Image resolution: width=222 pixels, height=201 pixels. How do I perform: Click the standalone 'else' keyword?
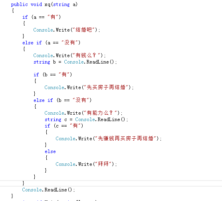(50, 151)
